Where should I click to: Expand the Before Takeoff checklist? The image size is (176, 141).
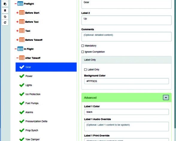click(17, 40)
